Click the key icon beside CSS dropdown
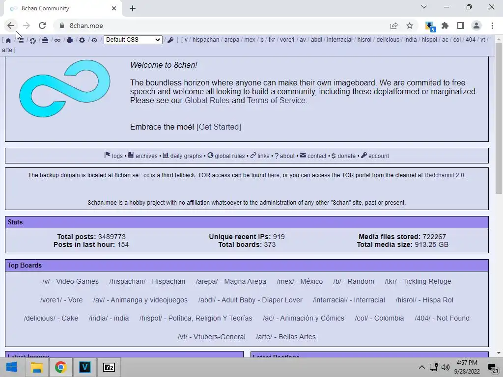503x377 pixels. pos(170,40)
